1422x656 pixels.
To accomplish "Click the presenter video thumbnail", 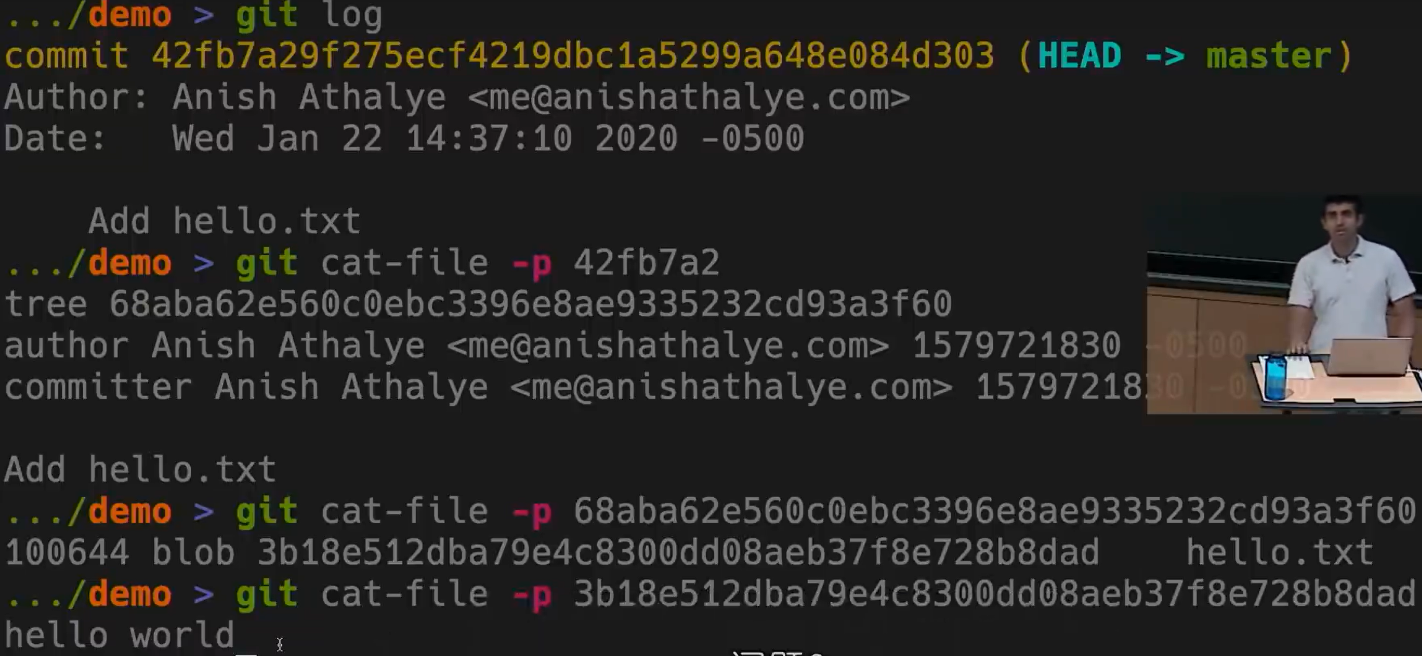I will coord(1284,305).
